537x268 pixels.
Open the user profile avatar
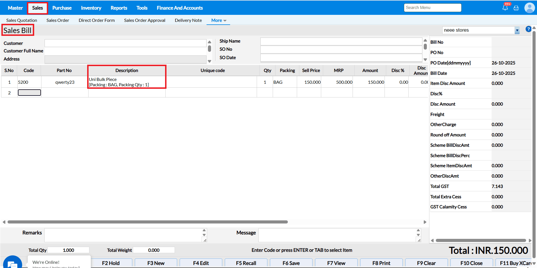tap(529, 8)
